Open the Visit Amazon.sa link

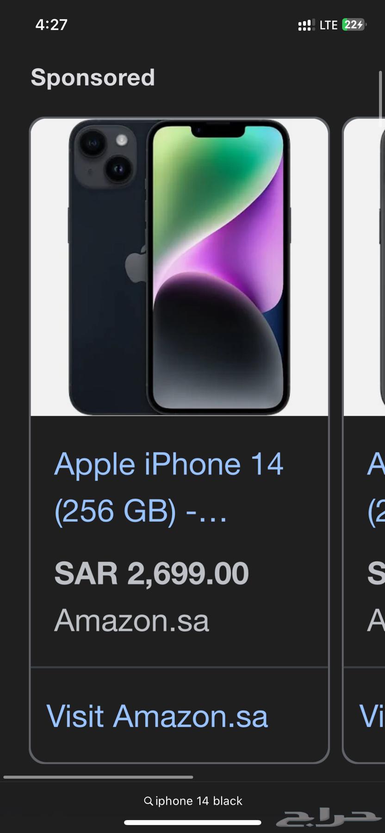(157, 715)
